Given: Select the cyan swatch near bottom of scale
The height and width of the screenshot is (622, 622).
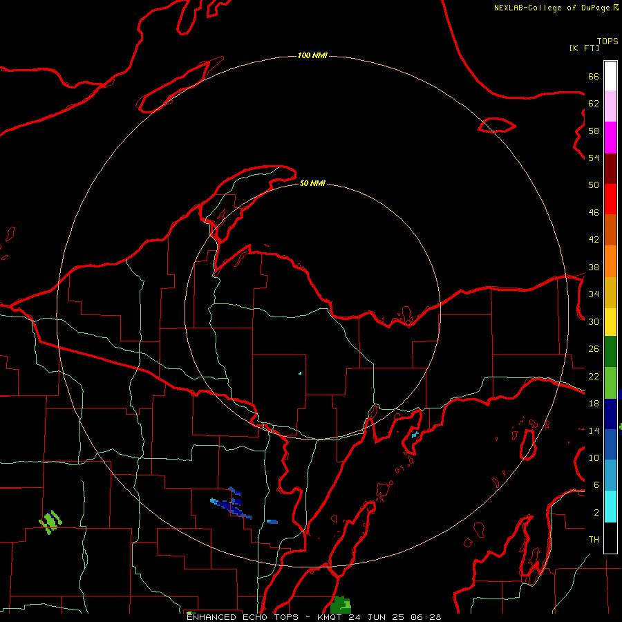Looking at the screenshot, I should 610,507.
